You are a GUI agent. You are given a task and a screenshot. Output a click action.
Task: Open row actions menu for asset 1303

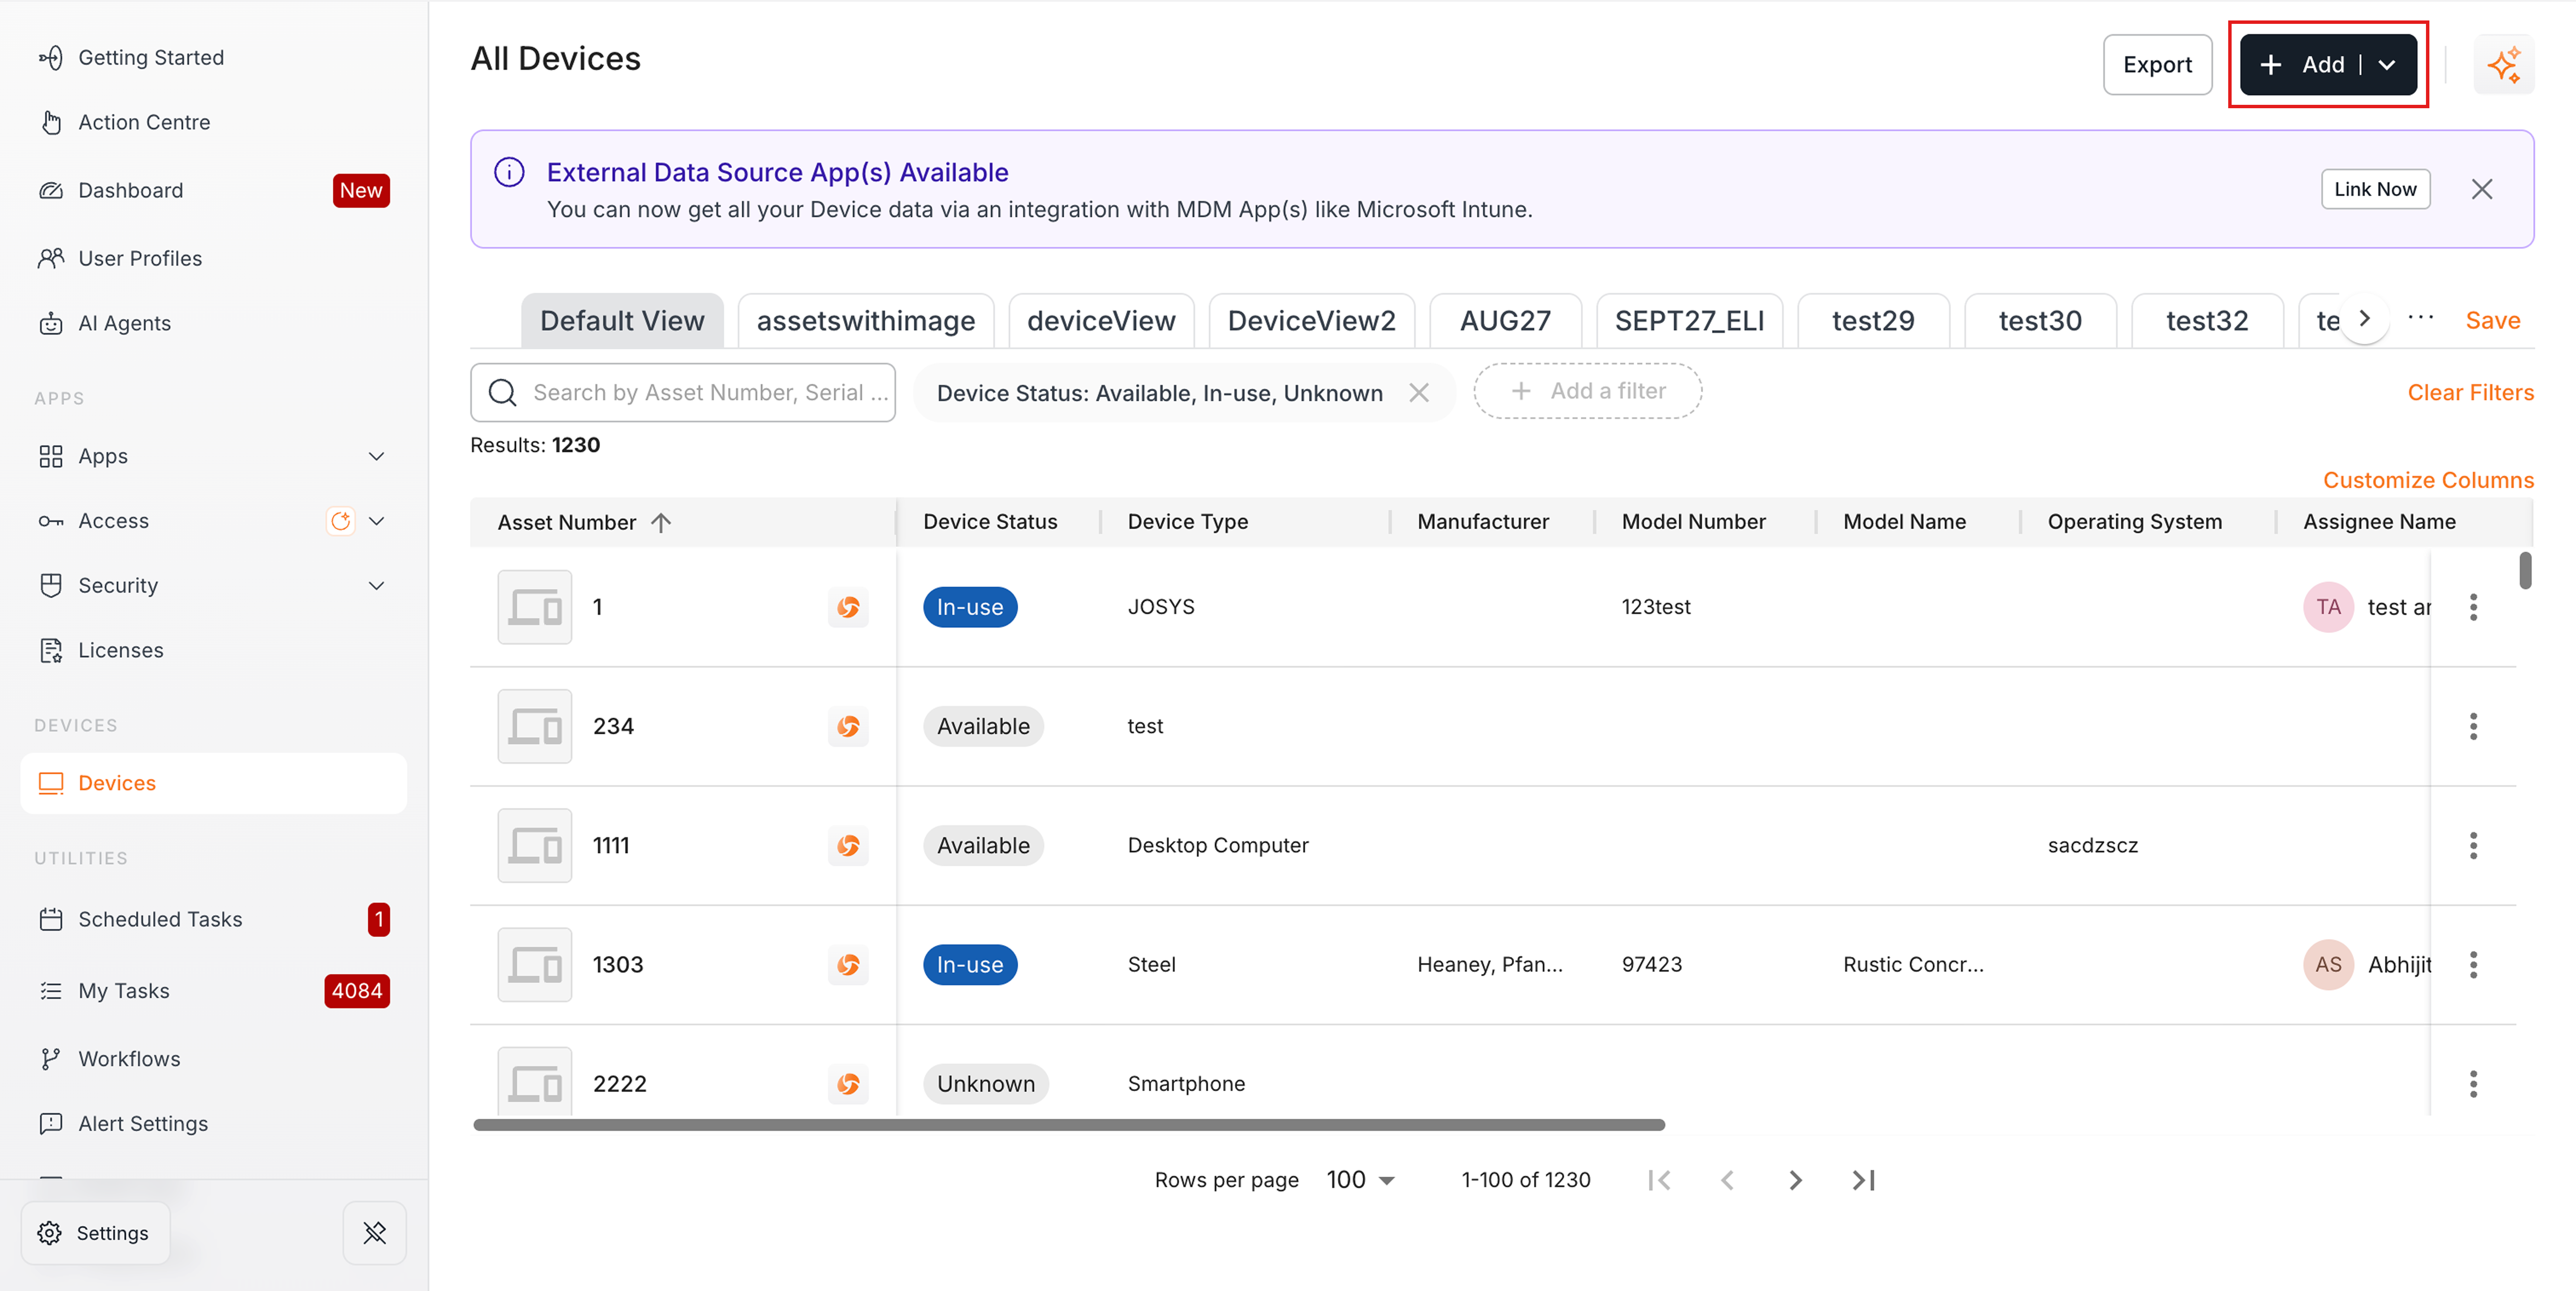point(2473,965)
